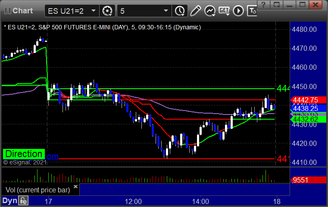Toggle the lock icon beside Dyn
Screen dimensions: 328x207
pyautogui.click(x=23, y=201)
